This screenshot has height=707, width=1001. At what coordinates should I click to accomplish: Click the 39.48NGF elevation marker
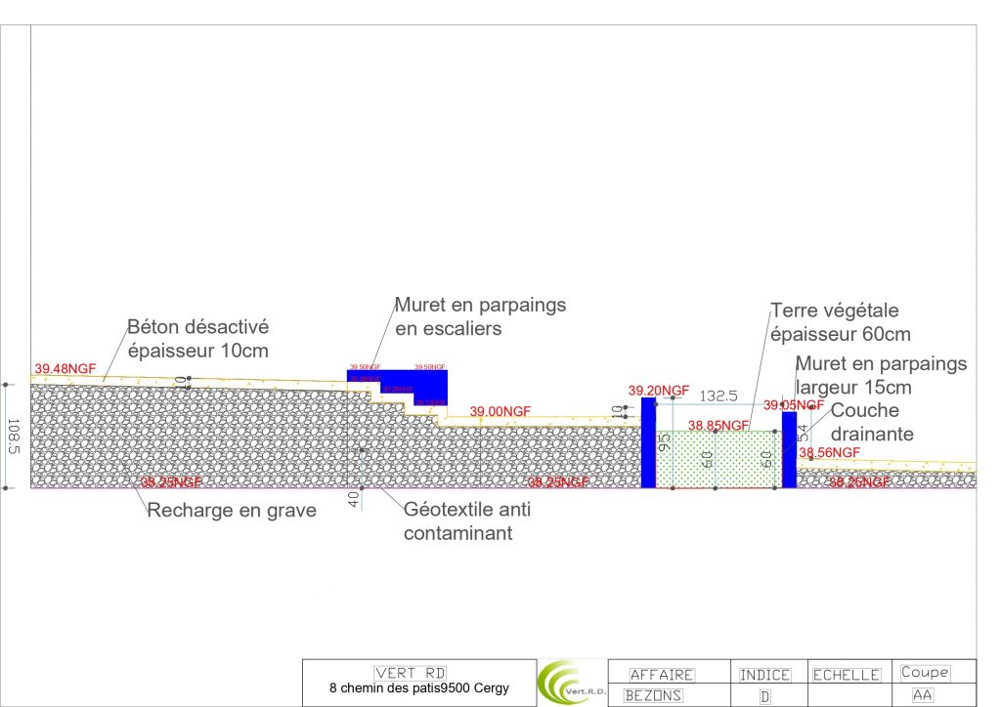[65, 369]
